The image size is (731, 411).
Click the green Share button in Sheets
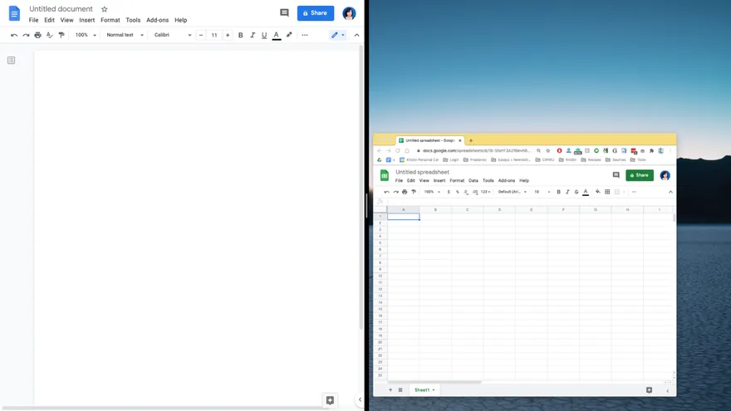pos(640,175)
